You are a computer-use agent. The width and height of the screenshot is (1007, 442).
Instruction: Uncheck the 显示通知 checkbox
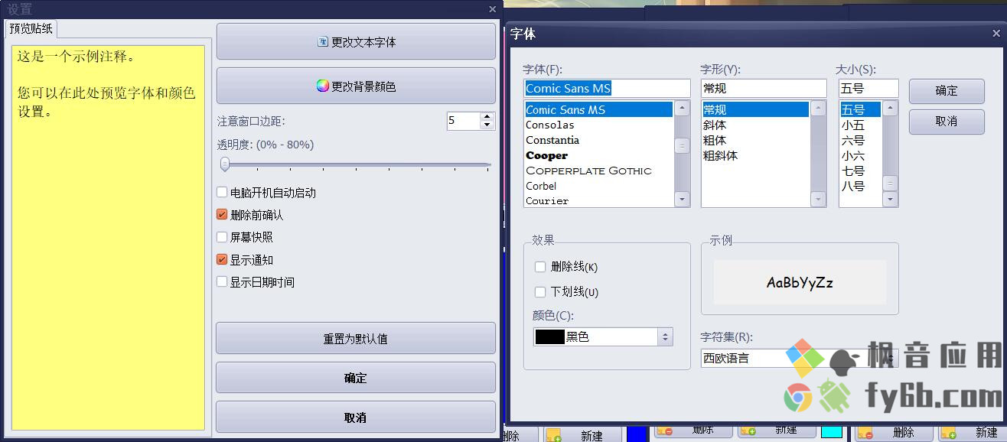[222, 260]
